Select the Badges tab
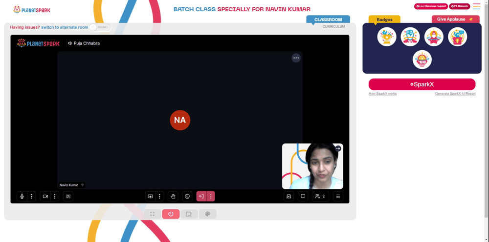Viewport: 489px width, 242px height. [x=384, y=20]
